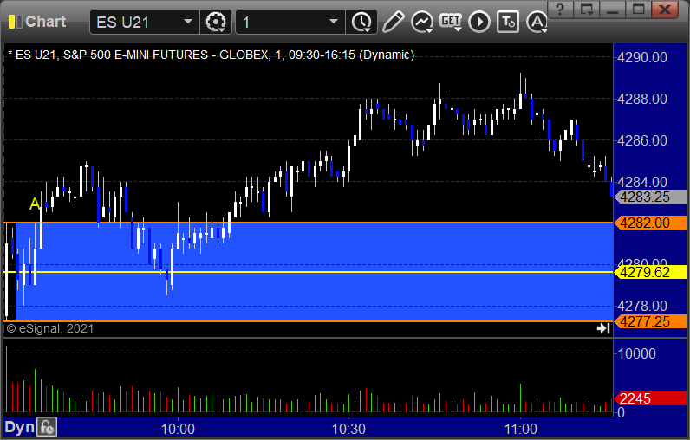
Task: Open the time template clock menu
Action: coord(361,22)
